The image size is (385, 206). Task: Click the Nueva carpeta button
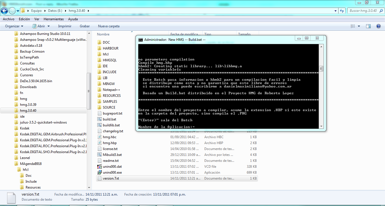(x=109, y=26)
